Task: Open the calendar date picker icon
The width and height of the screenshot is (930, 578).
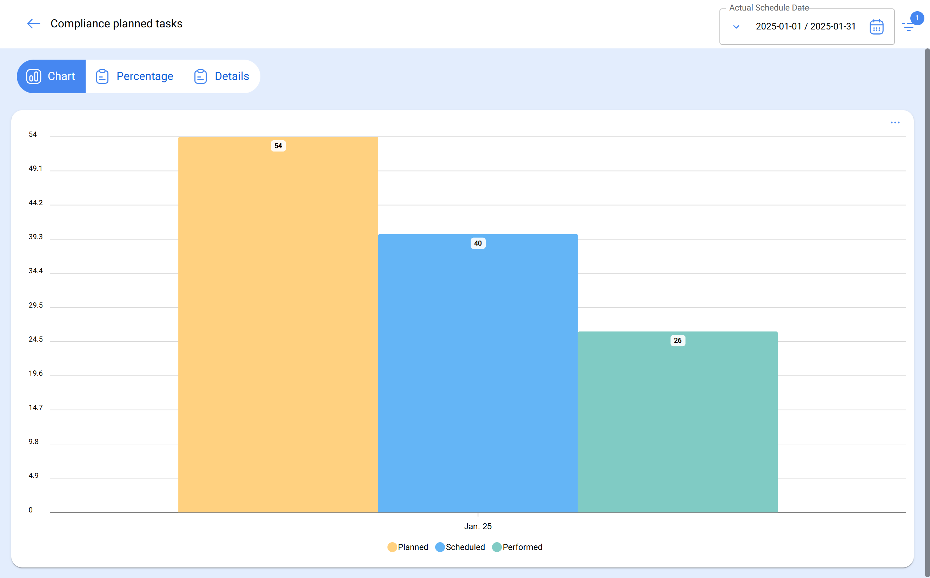Action: pos(876,27)
